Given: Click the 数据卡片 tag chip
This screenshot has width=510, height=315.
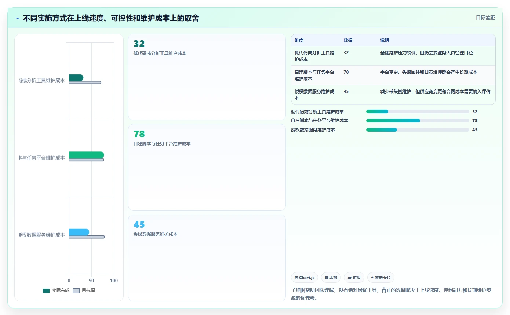Looking at the screenshot, I should (x=380, y=278).
